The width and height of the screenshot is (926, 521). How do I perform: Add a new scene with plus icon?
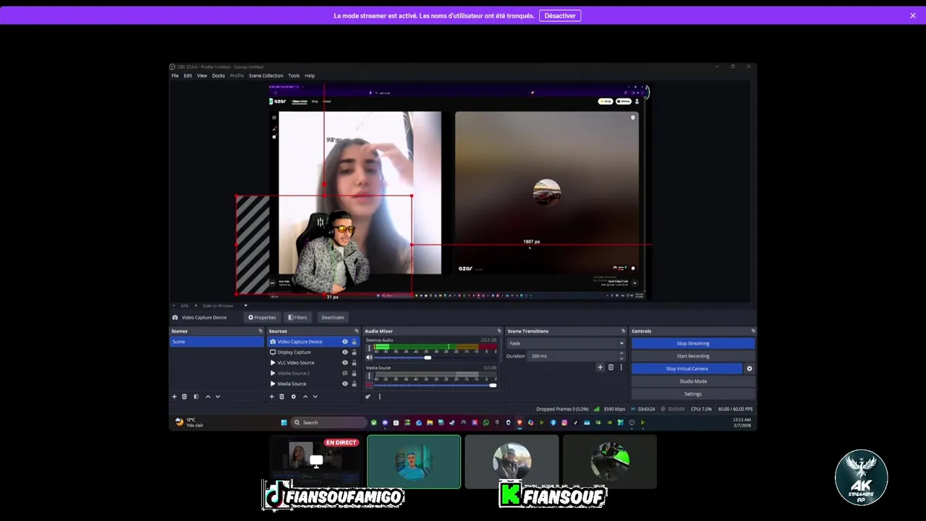click(x=174, y=397)
